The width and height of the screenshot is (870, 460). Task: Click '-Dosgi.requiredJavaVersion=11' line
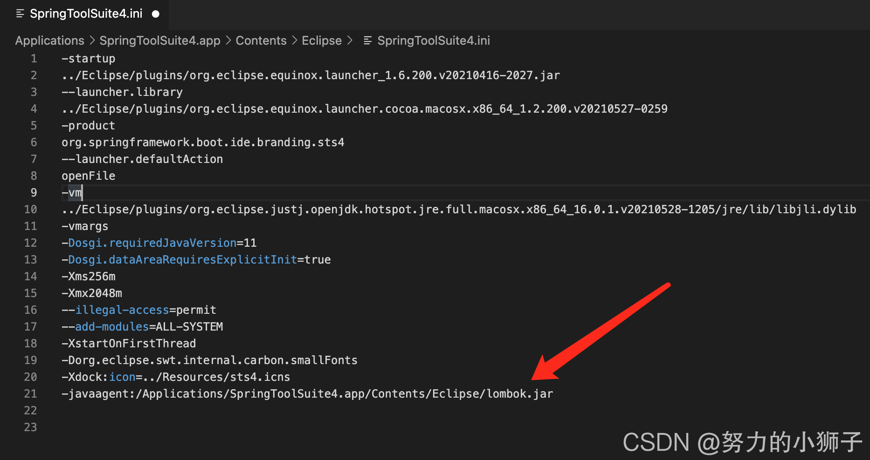[x=159, y=243]
